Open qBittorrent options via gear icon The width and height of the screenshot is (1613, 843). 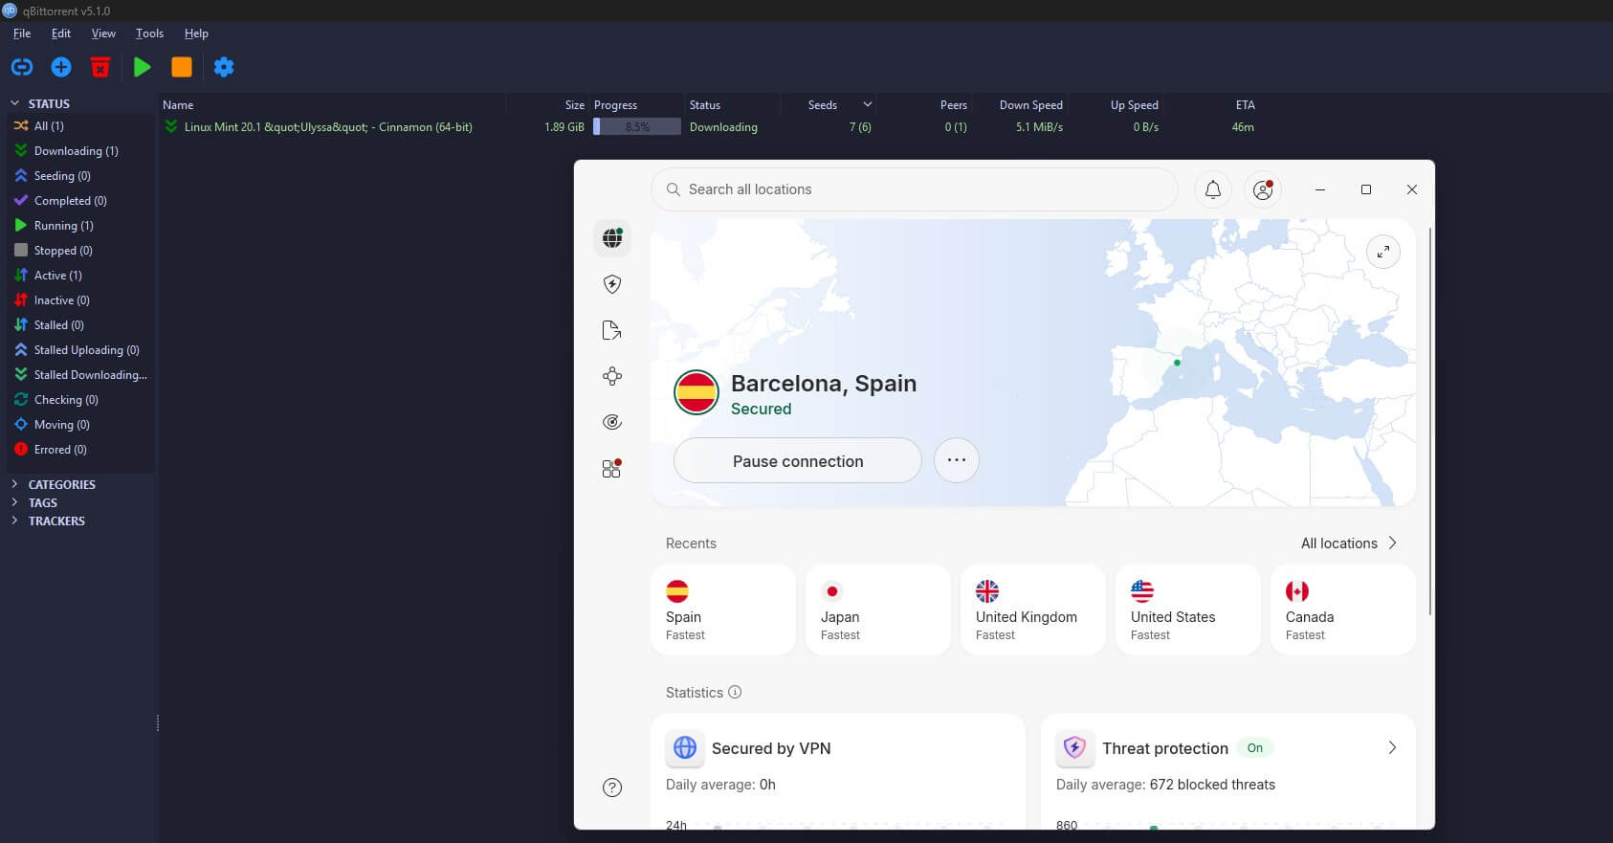pyautogui.click(x=224, y=67)
